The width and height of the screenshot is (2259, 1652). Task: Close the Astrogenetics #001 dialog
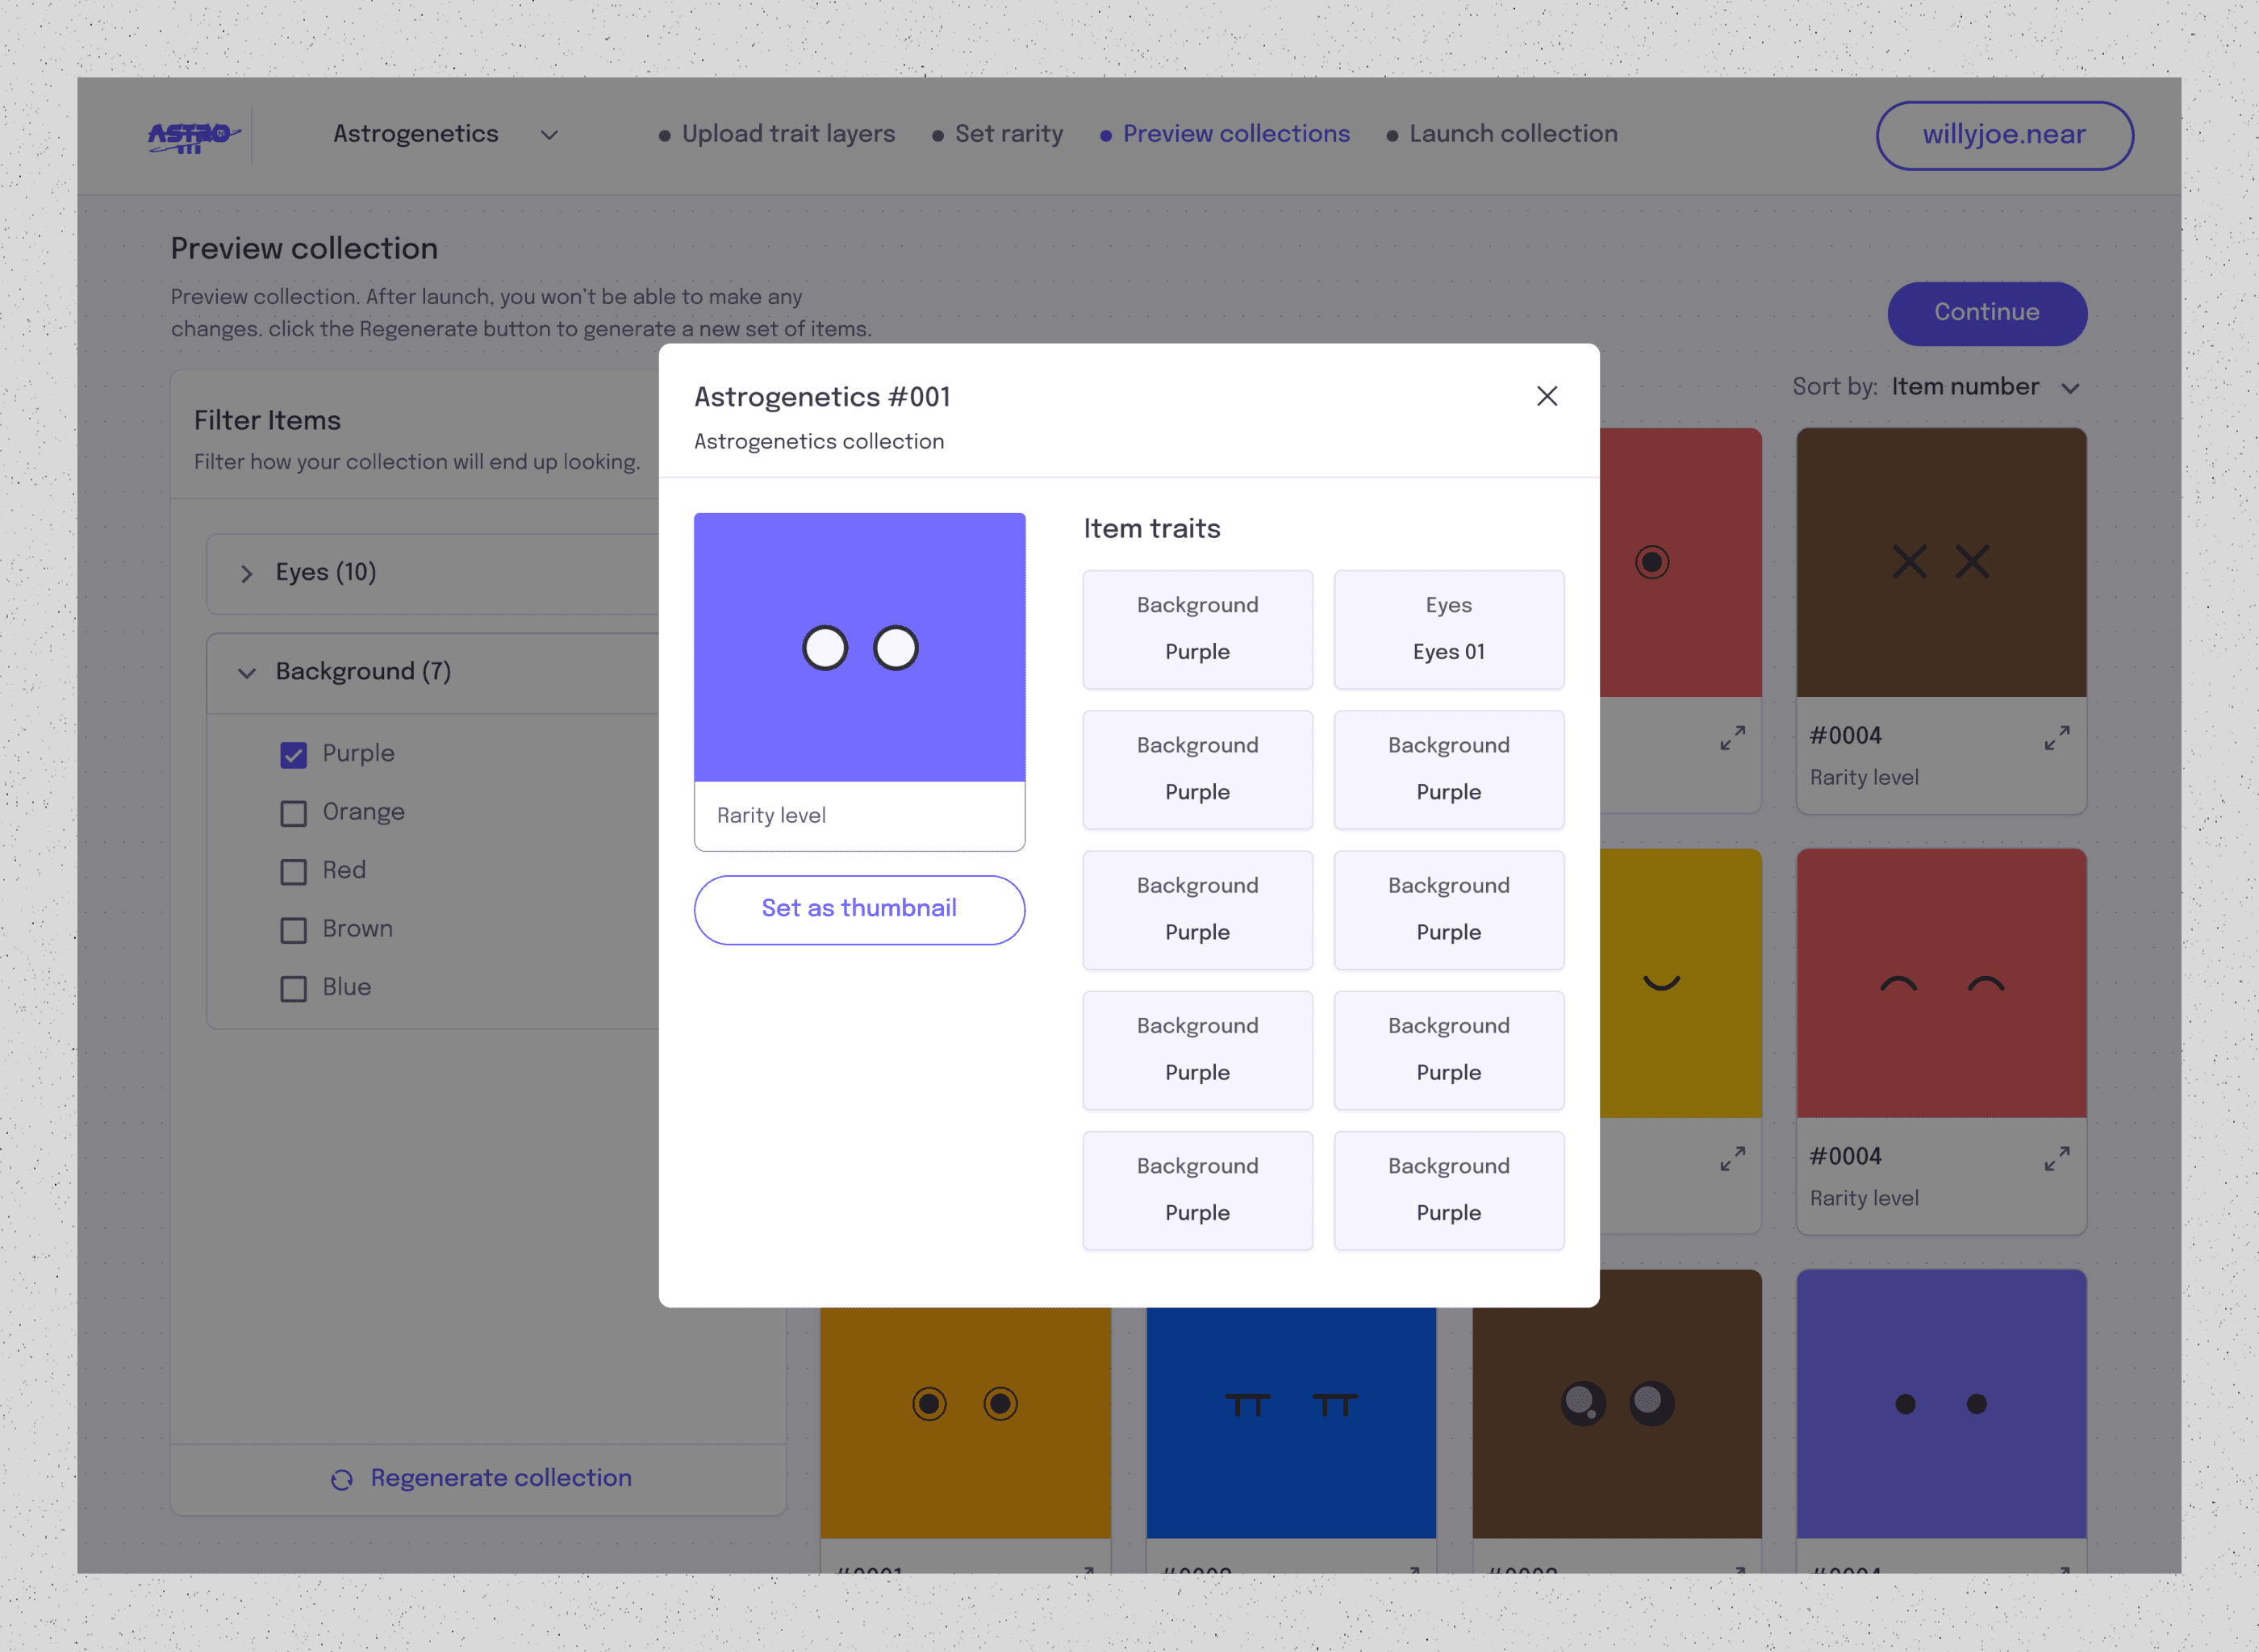(1546, 396)
